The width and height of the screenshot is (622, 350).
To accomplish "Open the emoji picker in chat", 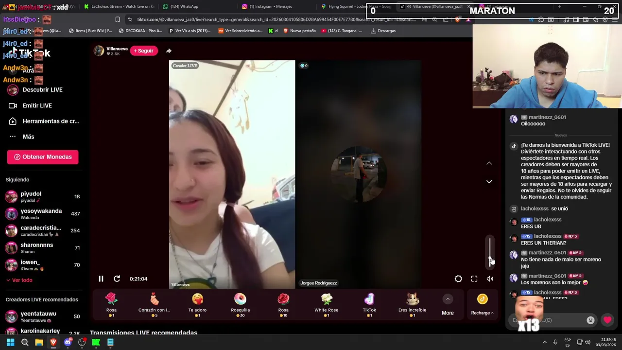I will coord(590,320).
